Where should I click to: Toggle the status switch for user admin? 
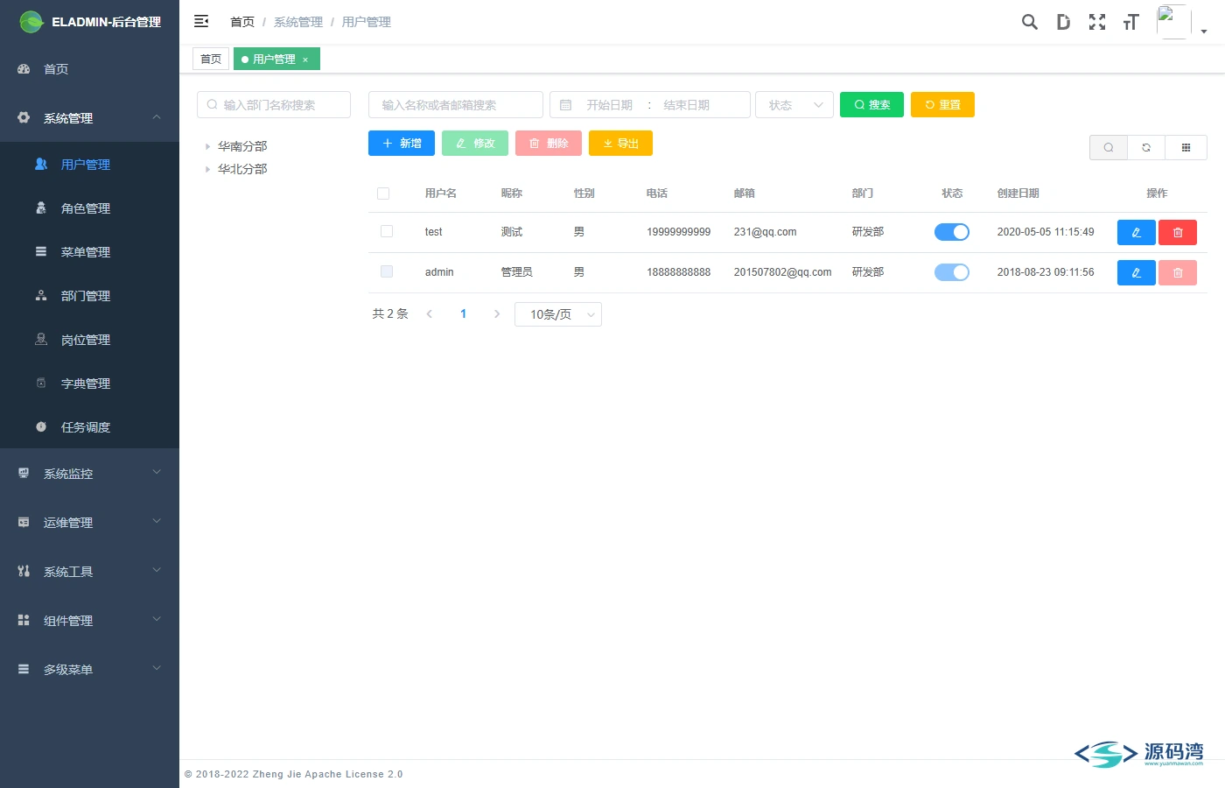coord(952,272)
